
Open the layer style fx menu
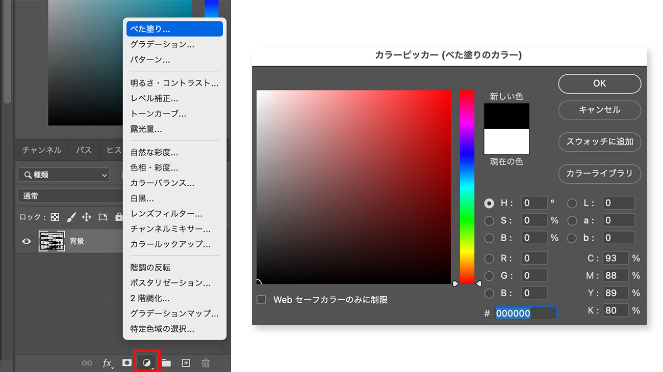click(x=108, y=363)
